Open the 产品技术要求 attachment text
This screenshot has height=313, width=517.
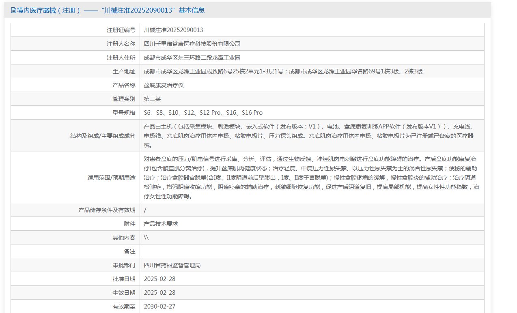pos(161,224)
